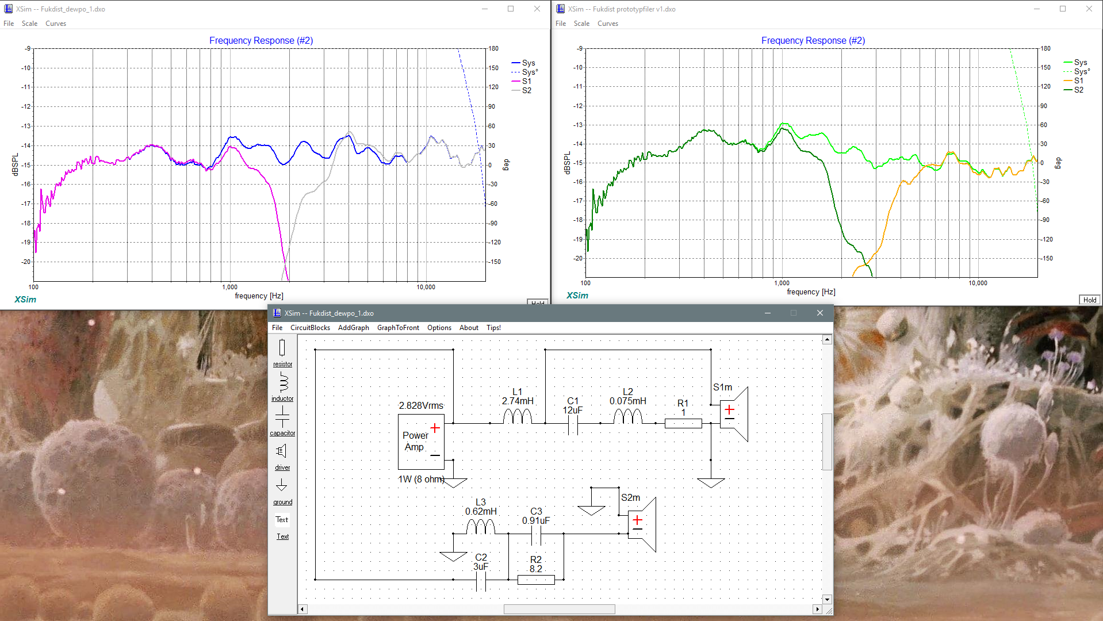
Task: Select the driver speaker icon in palette
Action: point(281,451)
